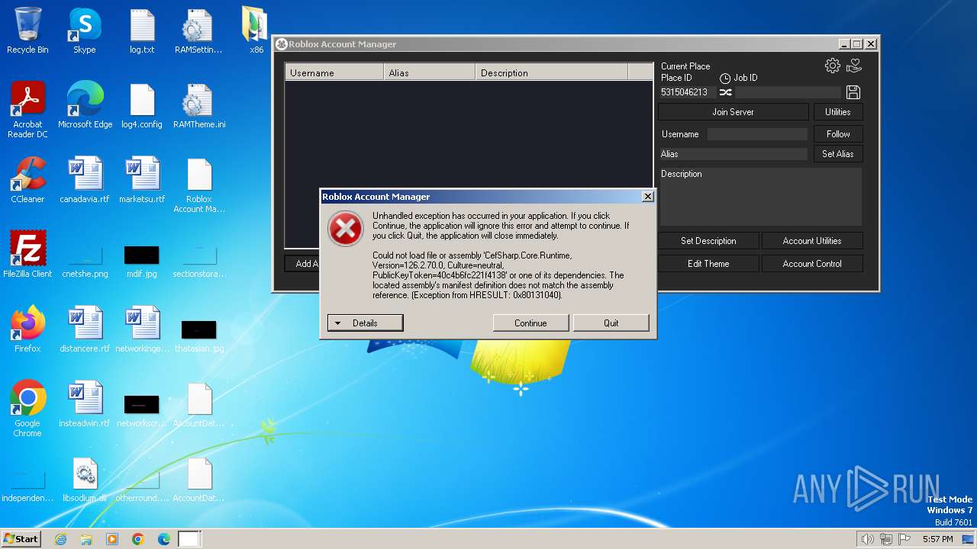Close the error dialog

pyautogui.click(x=647, y=197)
